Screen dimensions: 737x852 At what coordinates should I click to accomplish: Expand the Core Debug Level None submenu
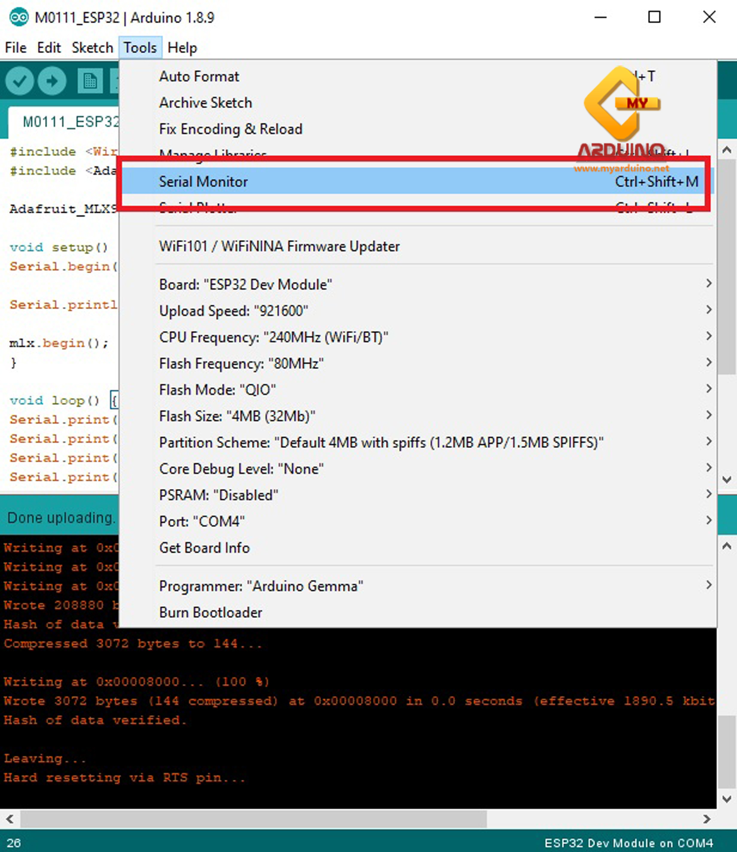click(417, 469)
